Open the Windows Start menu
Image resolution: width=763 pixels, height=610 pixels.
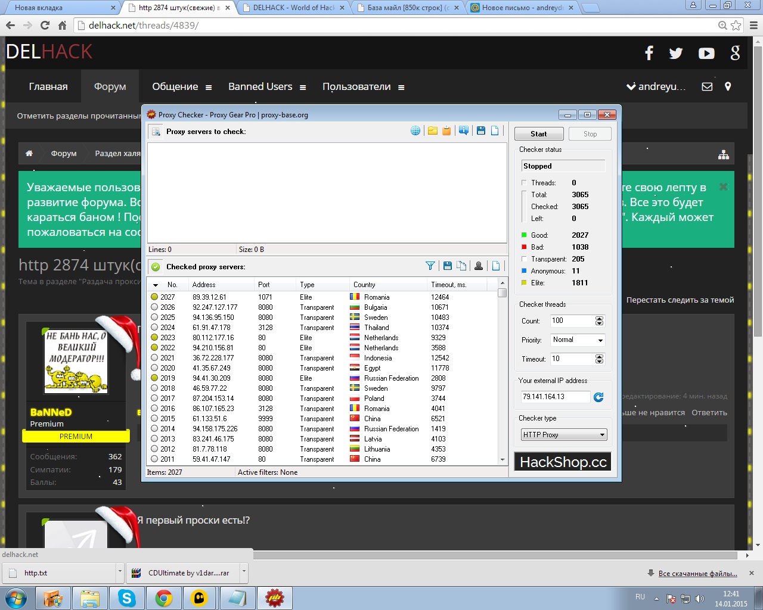16,597
